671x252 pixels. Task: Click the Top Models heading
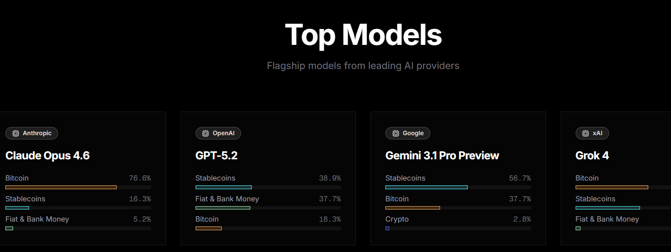coord(363,35)
